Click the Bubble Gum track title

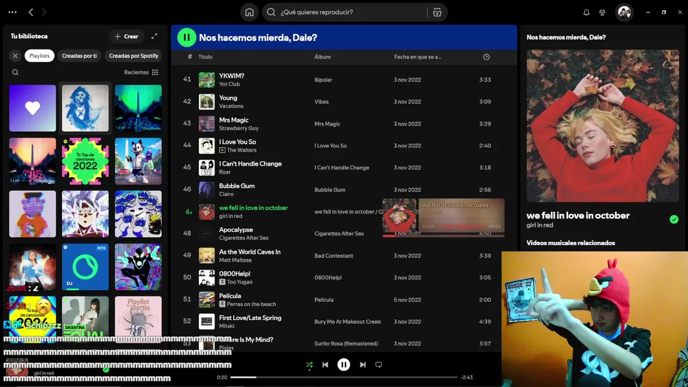(x=237, y=186)
